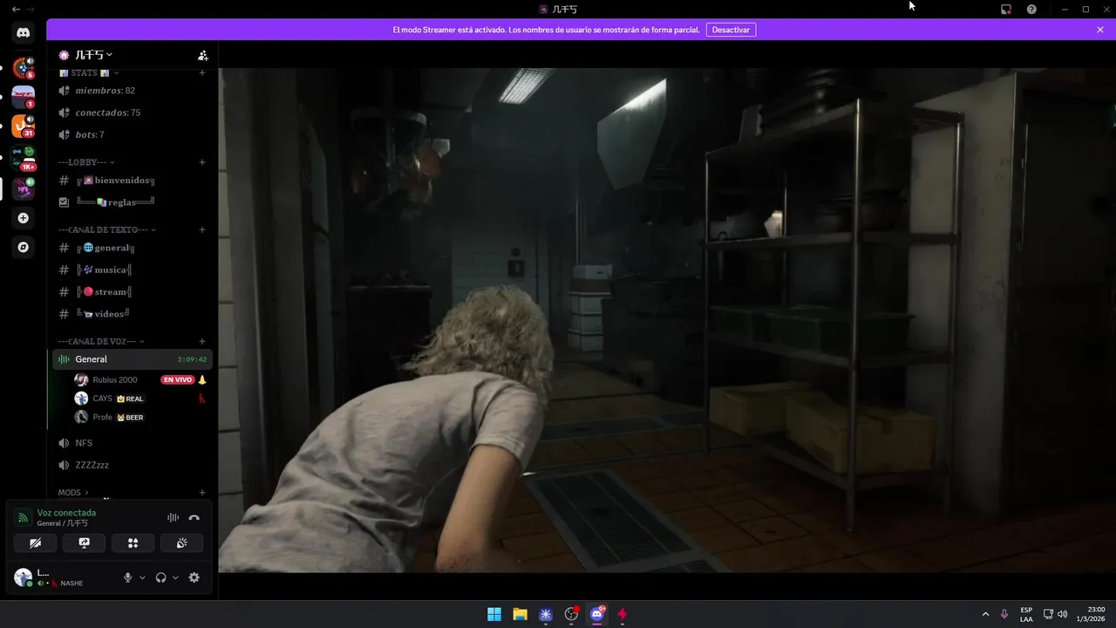Deafen audio using the headphones icon
The width and height of the screenshot is (1116, 628).
click(x=160, y=577)
